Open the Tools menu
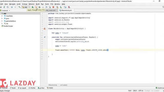 tap(47, 4)
